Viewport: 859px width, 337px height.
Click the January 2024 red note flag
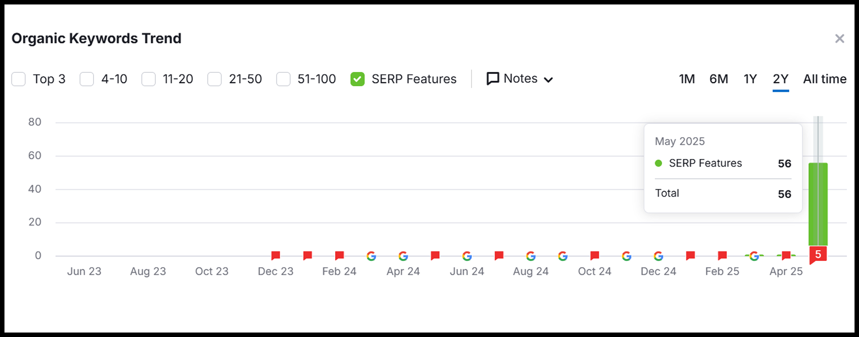tap(307, 256)
